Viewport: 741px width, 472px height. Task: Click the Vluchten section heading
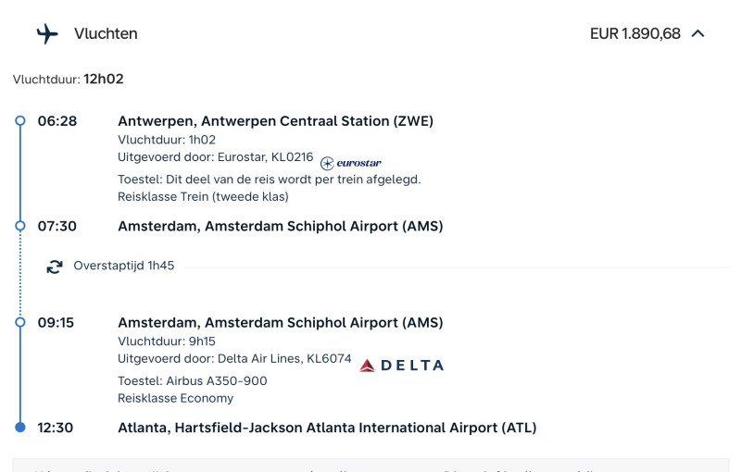[106, 34]
